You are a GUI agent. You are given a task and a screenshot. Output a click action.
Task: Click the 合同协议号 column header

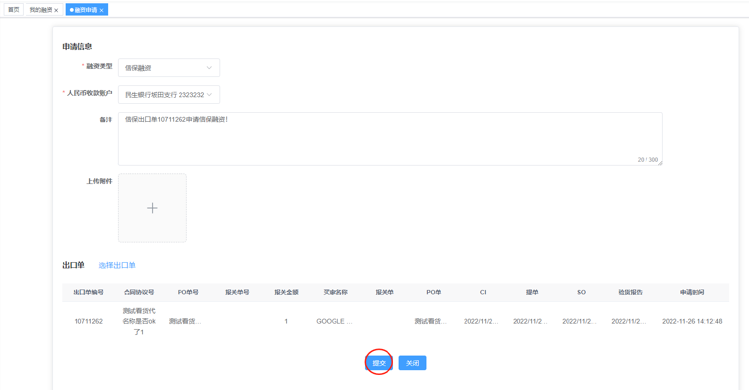click(139, 292)
